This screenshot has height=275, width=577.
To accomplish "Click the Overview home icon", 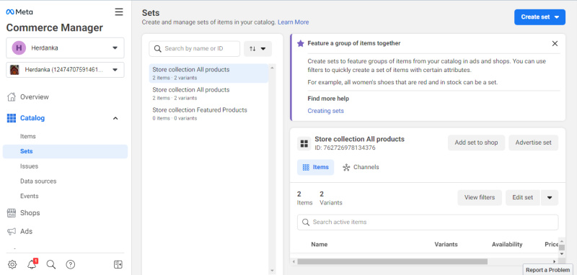I will pyautogui.click(x=12, y=97).
